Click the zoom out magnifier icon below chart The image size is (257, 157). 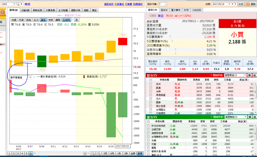coord(93,153)
